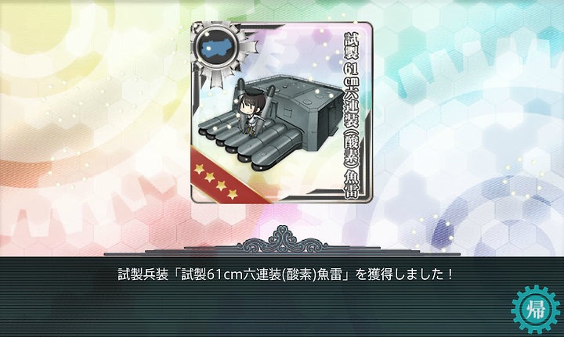Select the torpedo equipment card
This screenshot has width=564, height=337.
tap(281, 113)
